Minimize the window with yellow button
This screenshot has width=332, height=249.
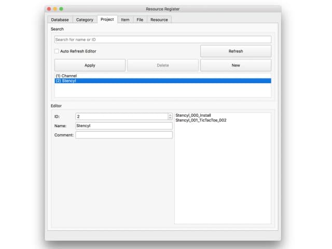click(x=55, y=9)
